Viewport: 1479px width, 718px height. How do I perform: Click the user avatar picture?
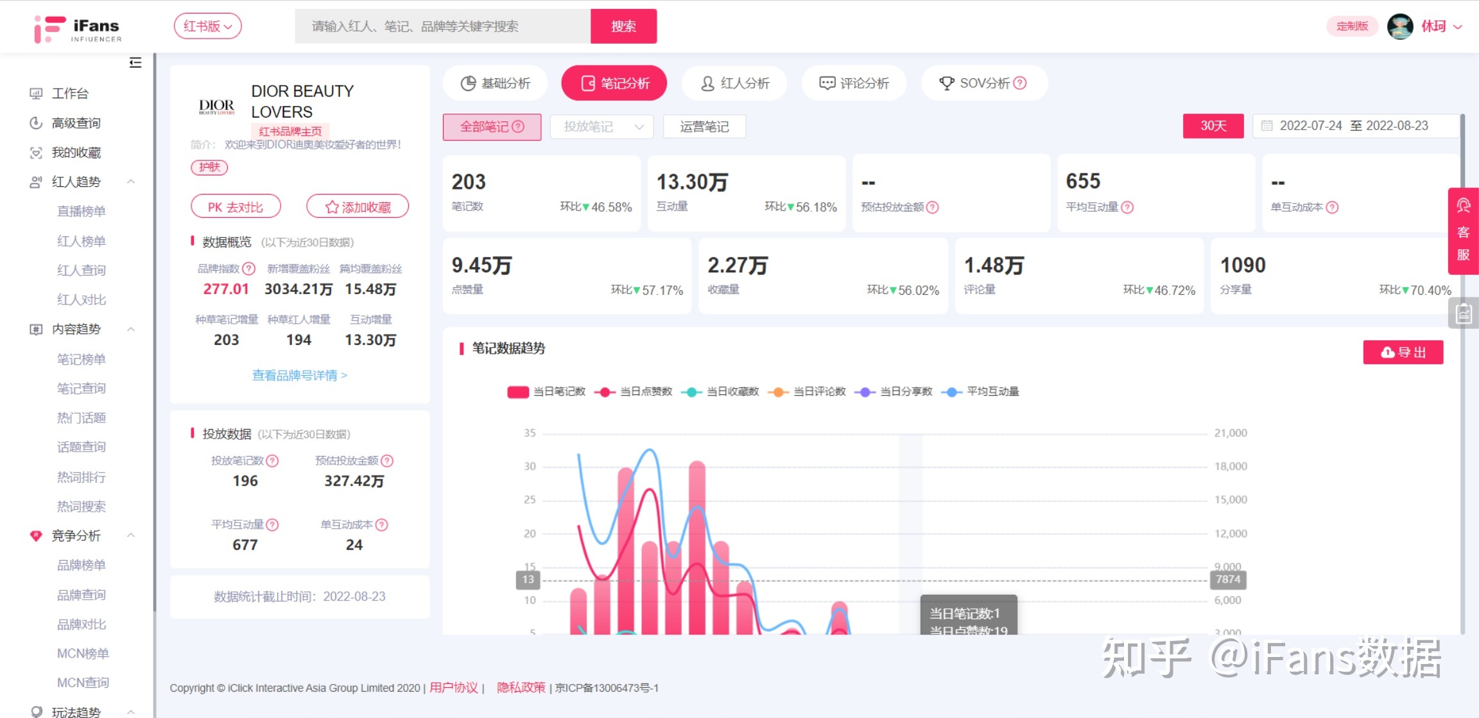pyautogui.click(x=1400, y=26)
